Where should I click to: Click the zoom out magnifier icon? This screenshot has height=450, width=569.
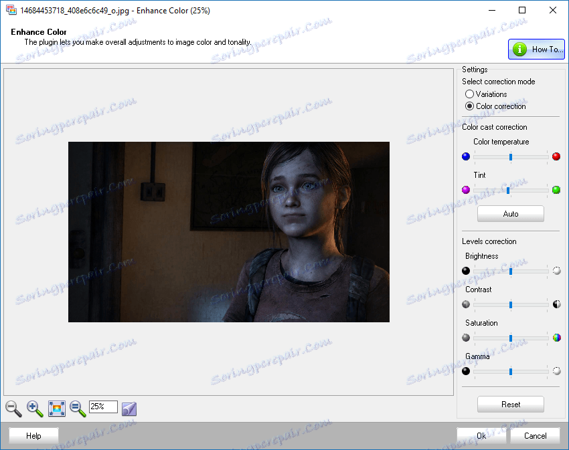(x=14, y=409)
